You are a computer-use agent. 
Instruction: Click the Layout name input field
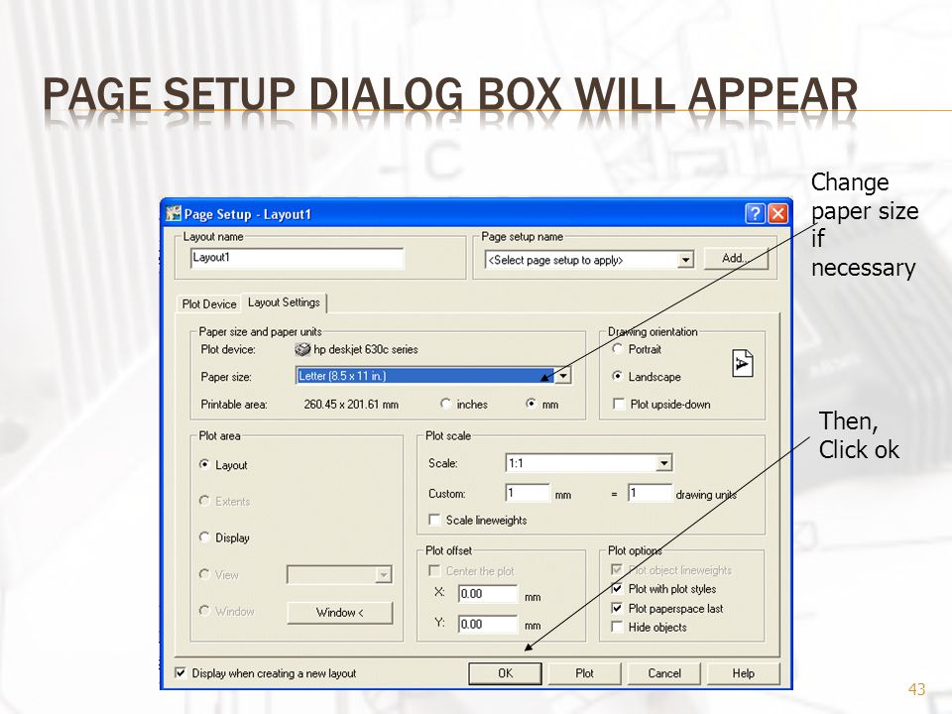[x=297, y=258]
